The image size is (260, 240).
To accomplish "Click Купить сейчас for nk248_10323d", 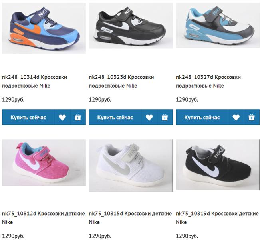I will (115, 117).
